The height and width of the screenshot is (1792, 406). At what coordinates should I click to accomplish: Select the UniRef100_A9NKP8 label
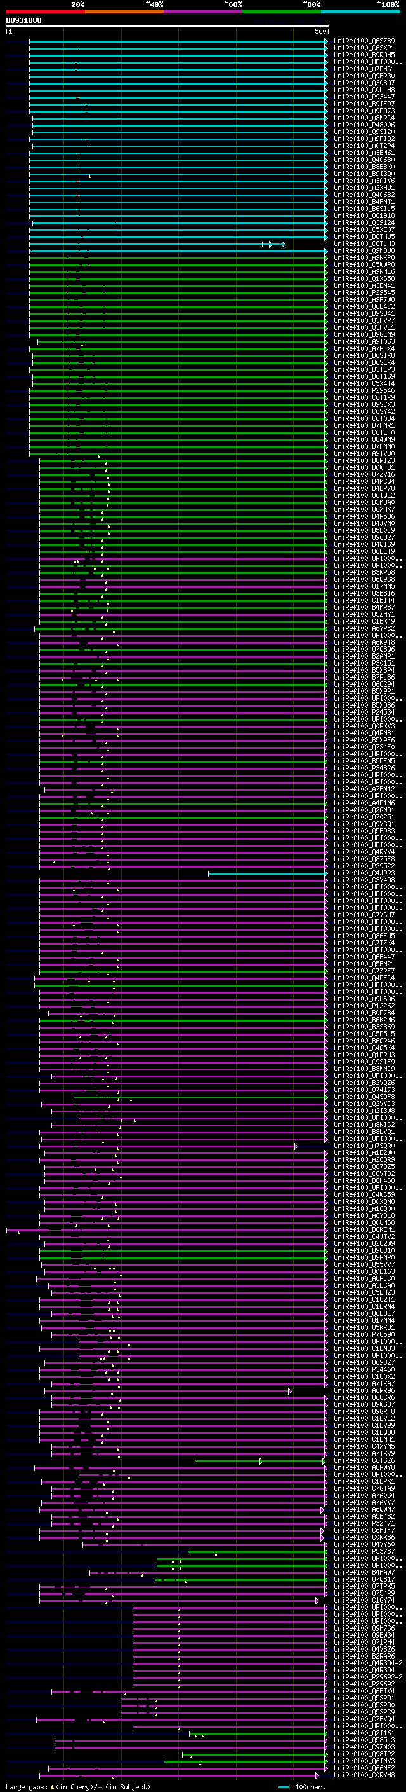click(x=364, y=257)
